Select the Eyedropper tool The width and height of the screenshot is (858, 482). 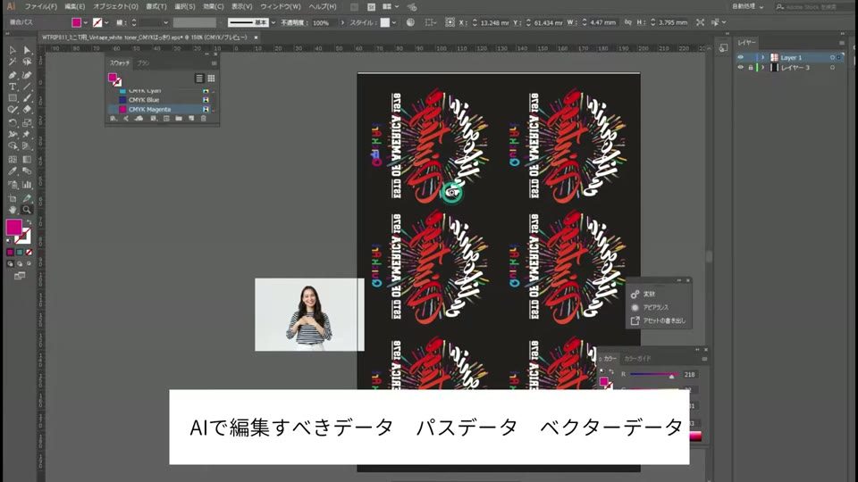pyautogui.click(x=13, y=171)
